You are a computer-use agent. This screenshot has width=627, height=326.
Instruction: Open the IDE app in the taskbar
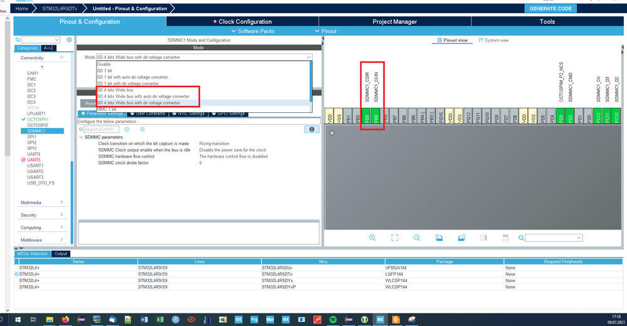238,319
